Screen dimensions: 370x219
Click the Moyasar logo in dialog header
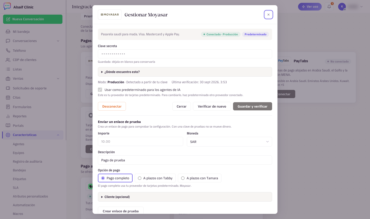[110, 15]
